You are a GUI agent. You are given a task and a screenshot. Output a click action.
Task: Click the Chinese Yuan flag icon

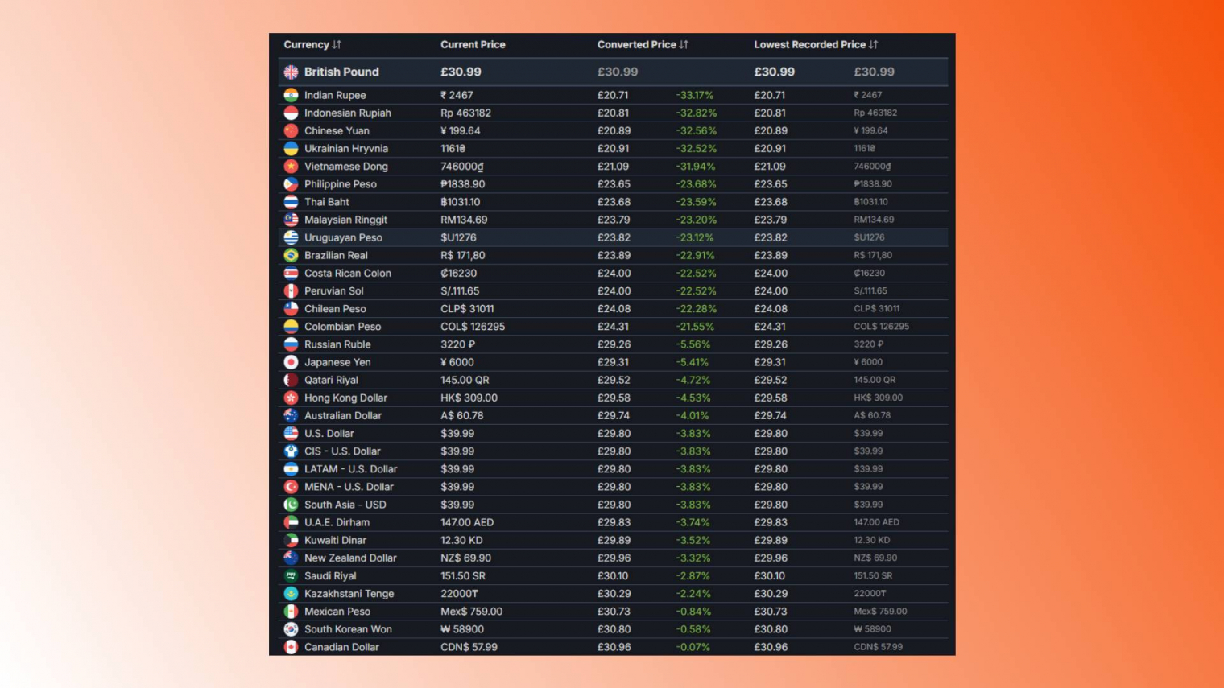click(291, 130)
